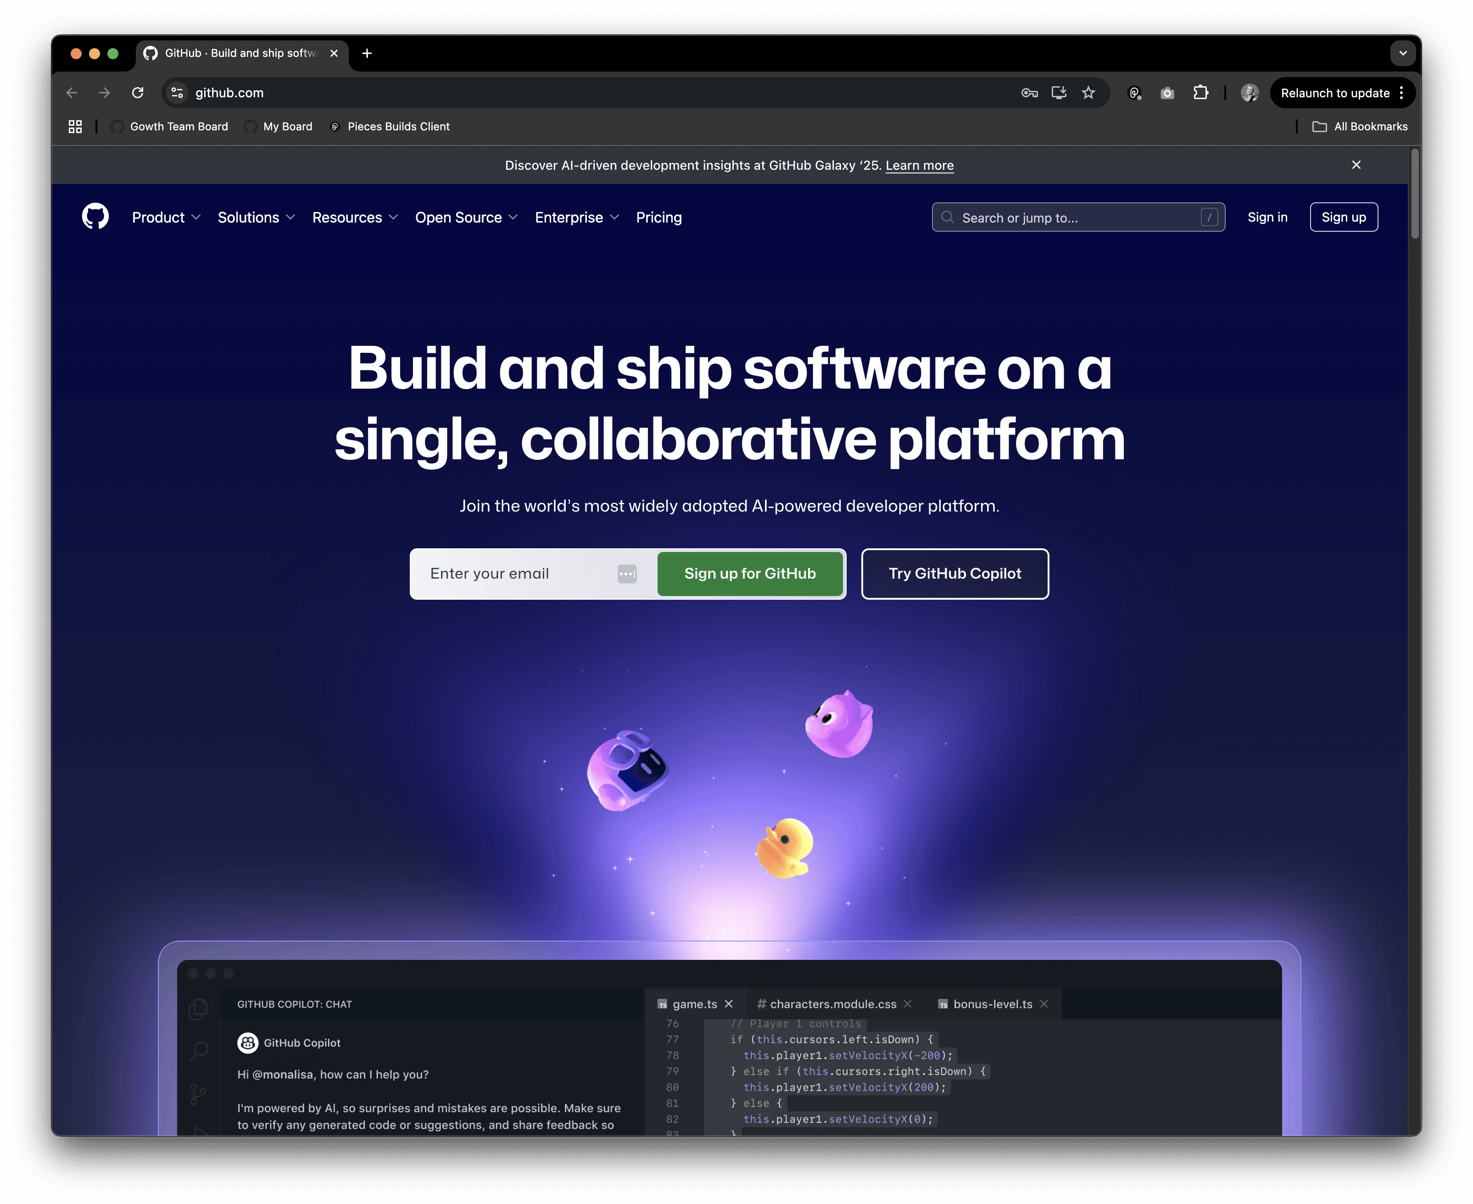
Task: Click the GitHub Octocat logo in navbar
Action: tap(95, 217)
